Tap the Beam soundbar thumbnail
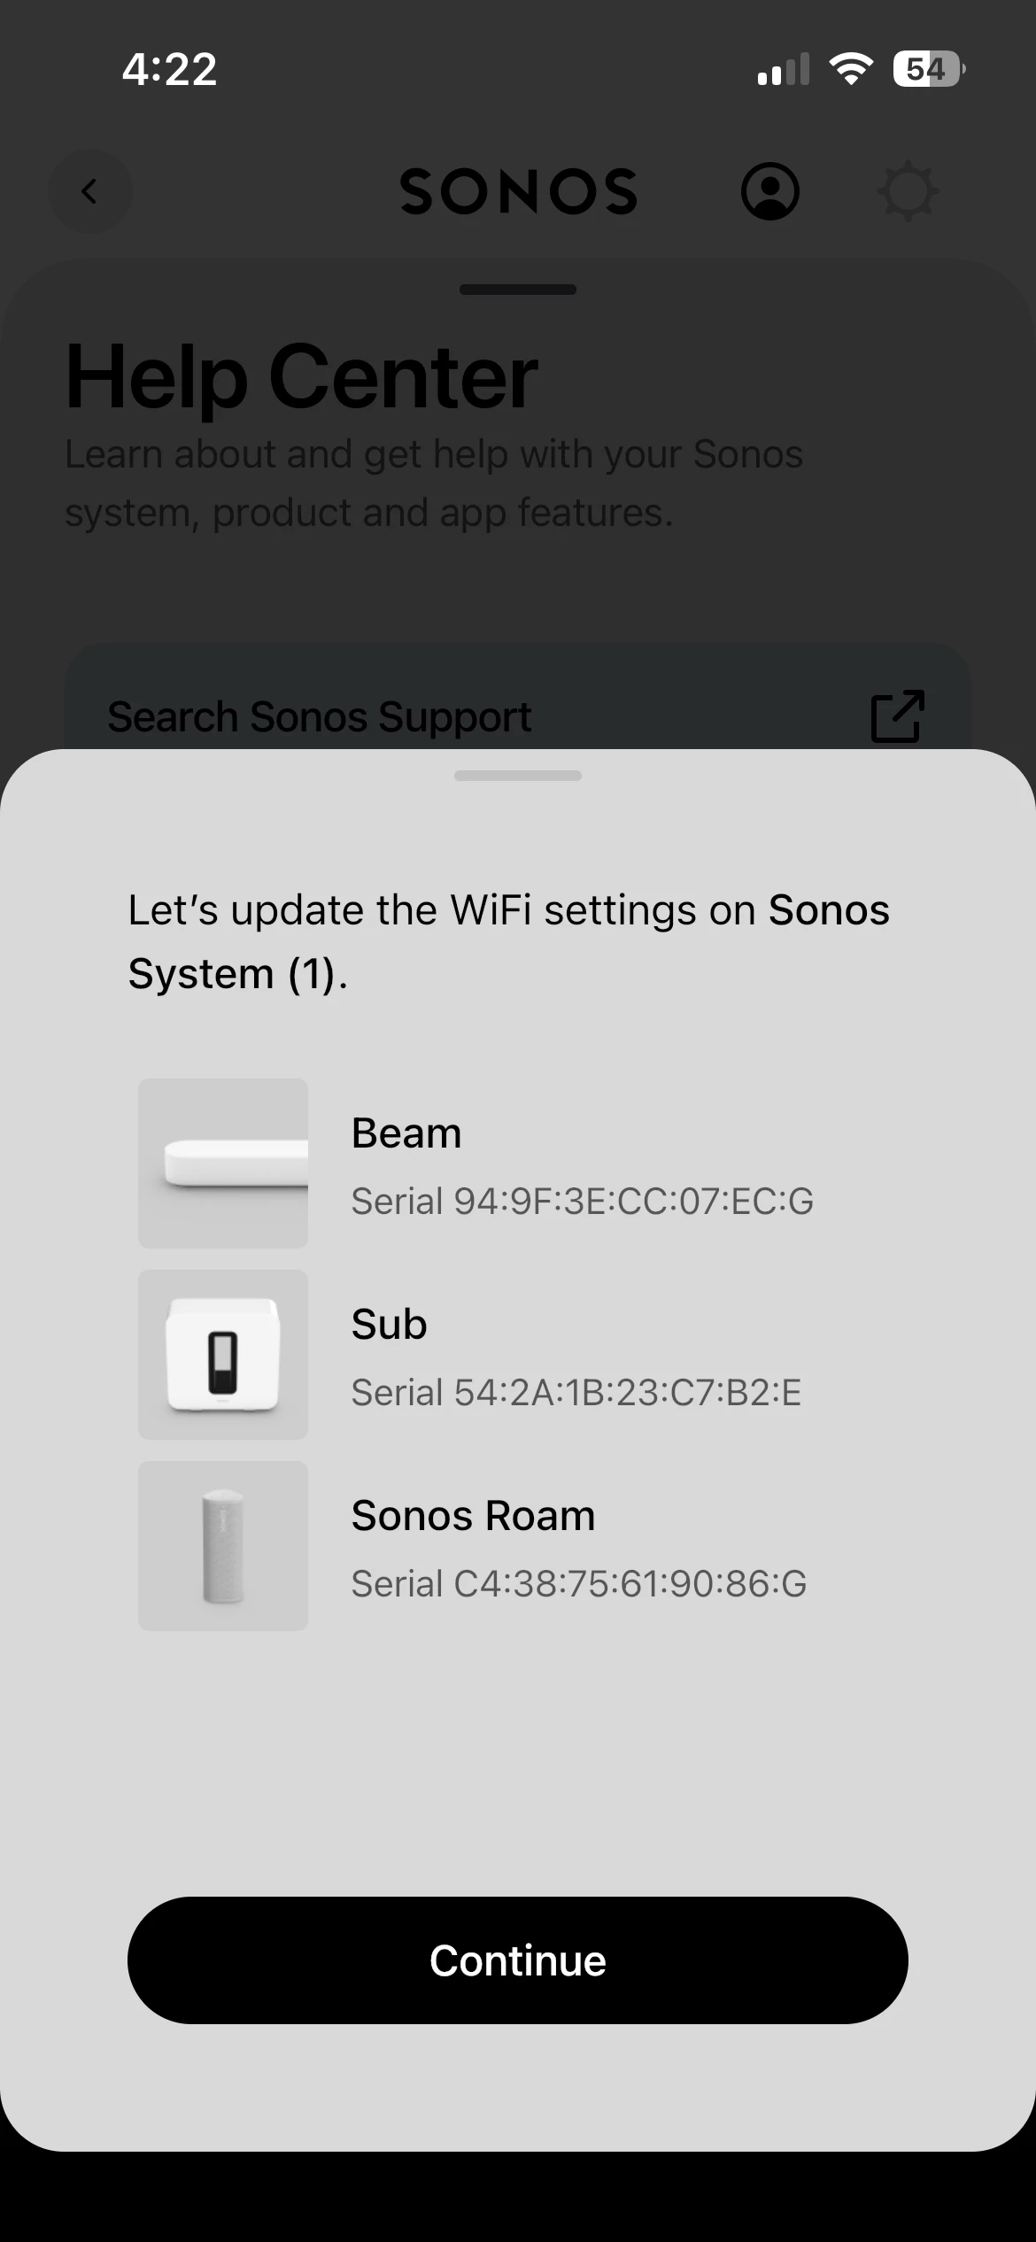Screen dimensions: 1036x2242 click(x=223, y=1164)
